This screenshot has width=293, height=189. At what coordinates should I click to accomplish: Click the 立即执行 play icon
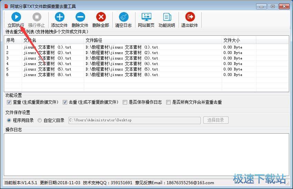[x=16, y=17]
